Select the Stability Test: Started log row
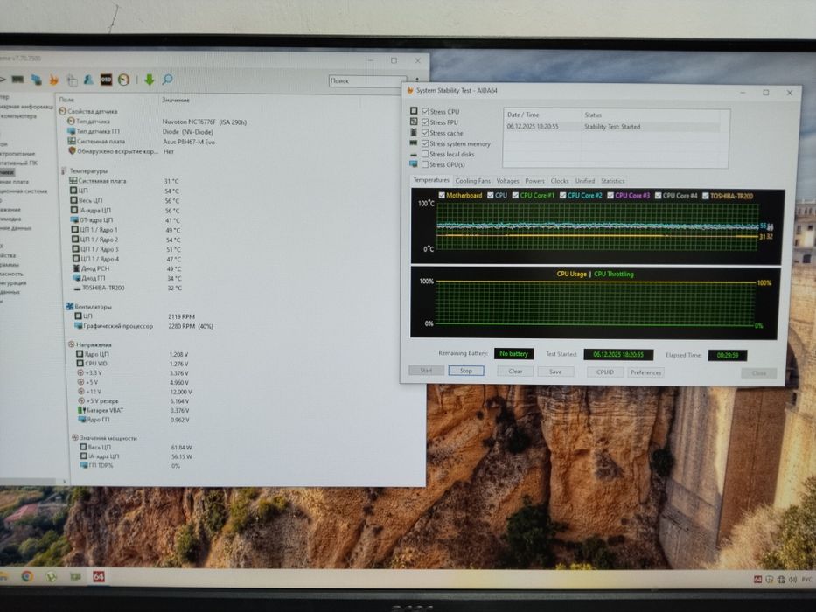This screenshot has width=816, height=612. [x=612, y=127]
